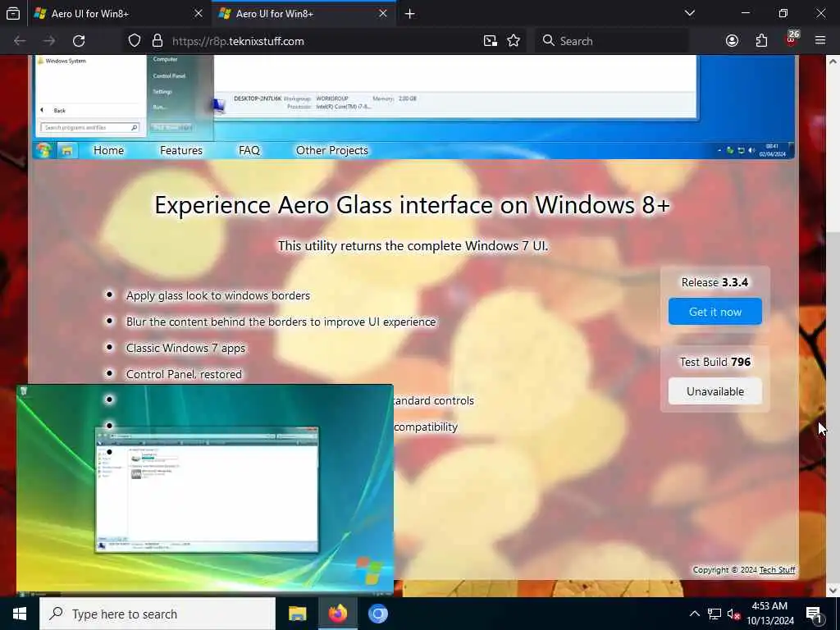Image resolution: width=840 pixels, height=630 pixels.
Task: Click Back in the pictured start menu
Action: click(59, 111)
